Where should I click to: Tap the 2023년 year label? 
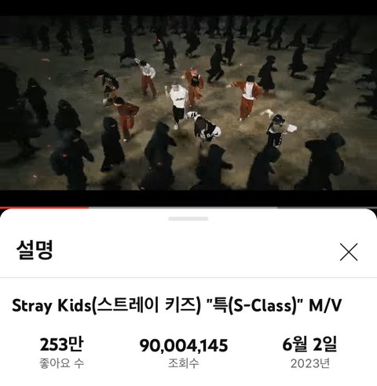(x=310, y=363)
